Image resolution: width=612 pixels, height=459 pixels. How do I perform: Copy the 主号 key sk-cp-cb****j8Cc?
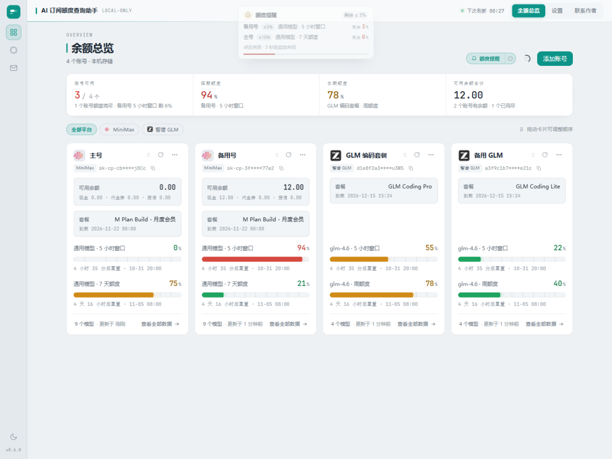pos(153,168)
